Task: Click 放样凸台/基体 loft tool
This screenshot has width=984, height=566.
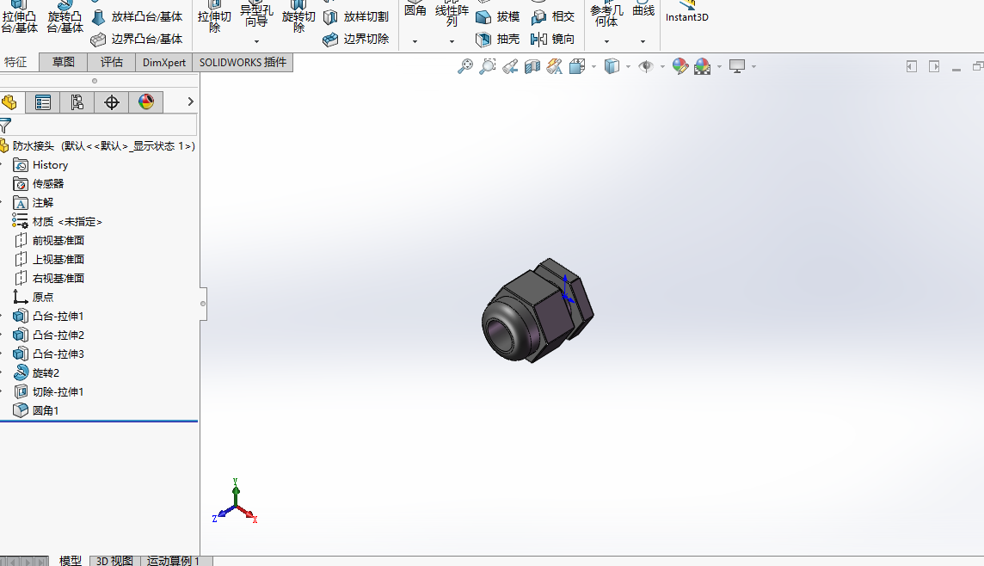Action: click(137, 17)
